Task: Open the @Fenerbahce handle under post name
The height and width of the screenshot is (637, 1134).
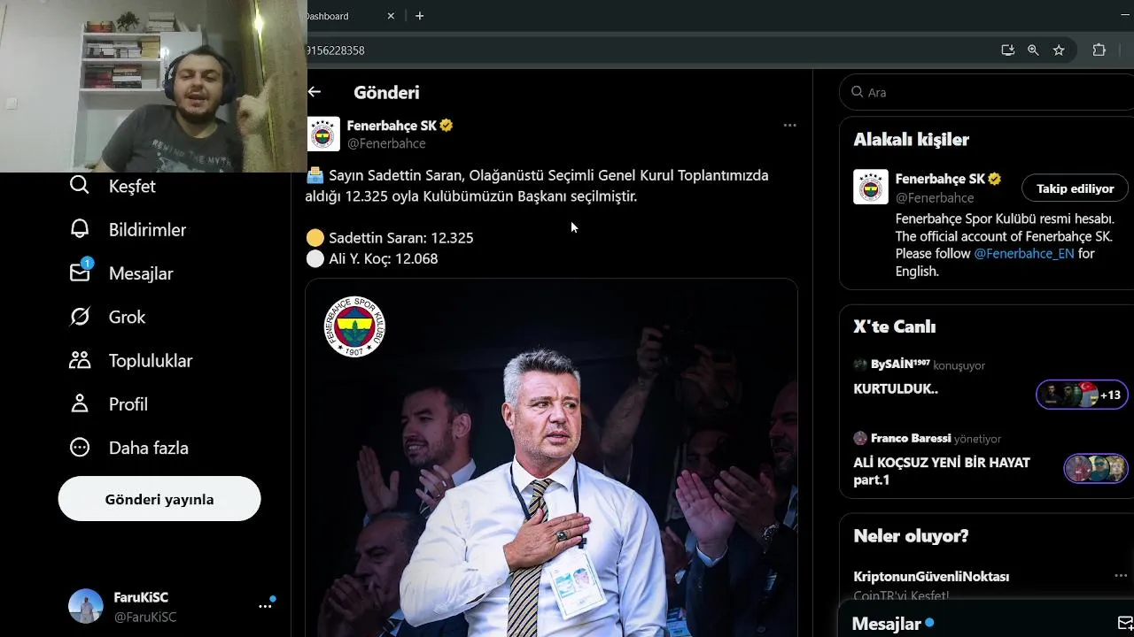Action: [x=386, y=143]
